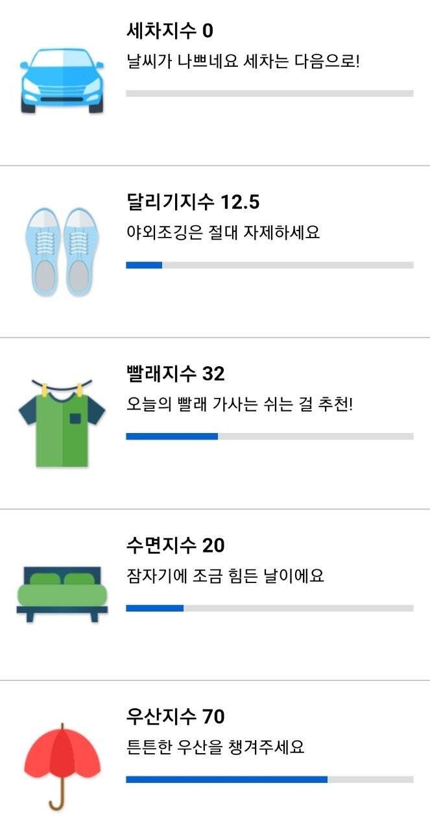Tap the green bed sleep icon
Viewport: 430px width, 831px height.
[62, 594]
